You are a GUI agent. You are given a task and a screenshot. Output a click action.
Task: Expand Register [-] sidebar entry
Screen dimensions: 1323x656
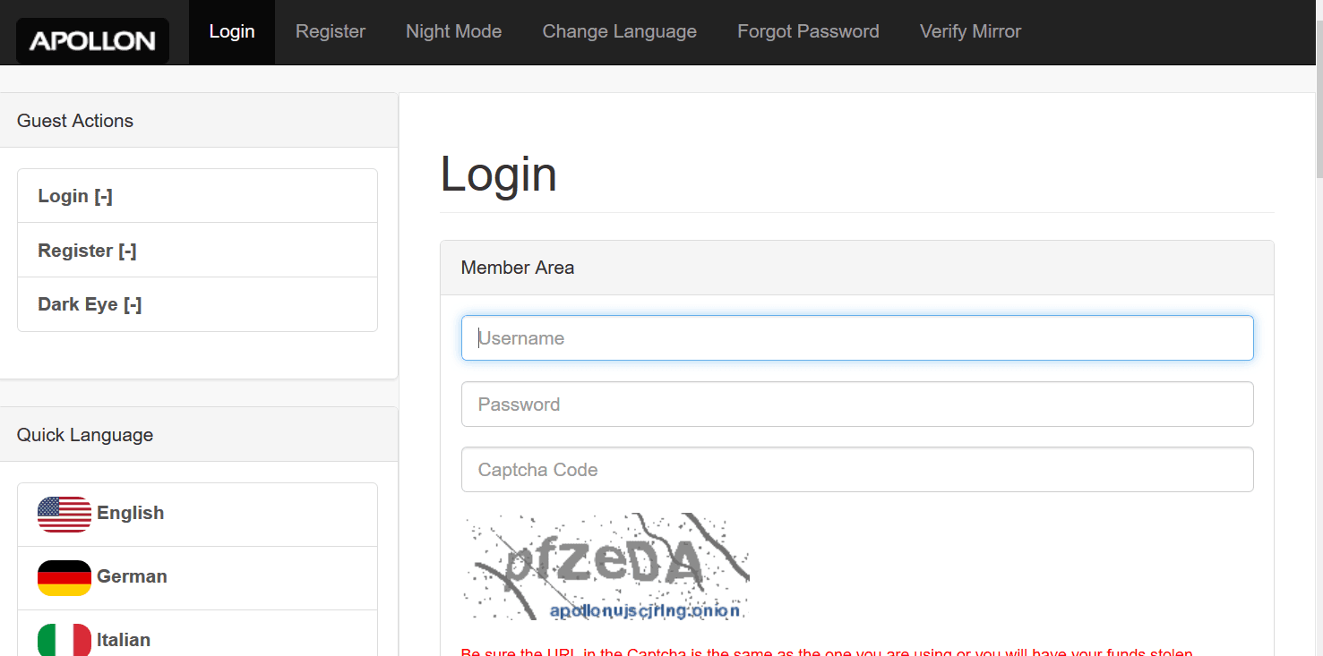point(197,251)
